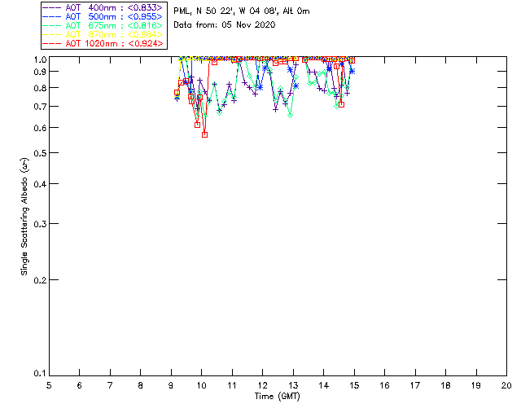The height and width of the screenshot is (417, 521).
Task: Click the 15 x-axis tick label
Action: coord(354,385)
